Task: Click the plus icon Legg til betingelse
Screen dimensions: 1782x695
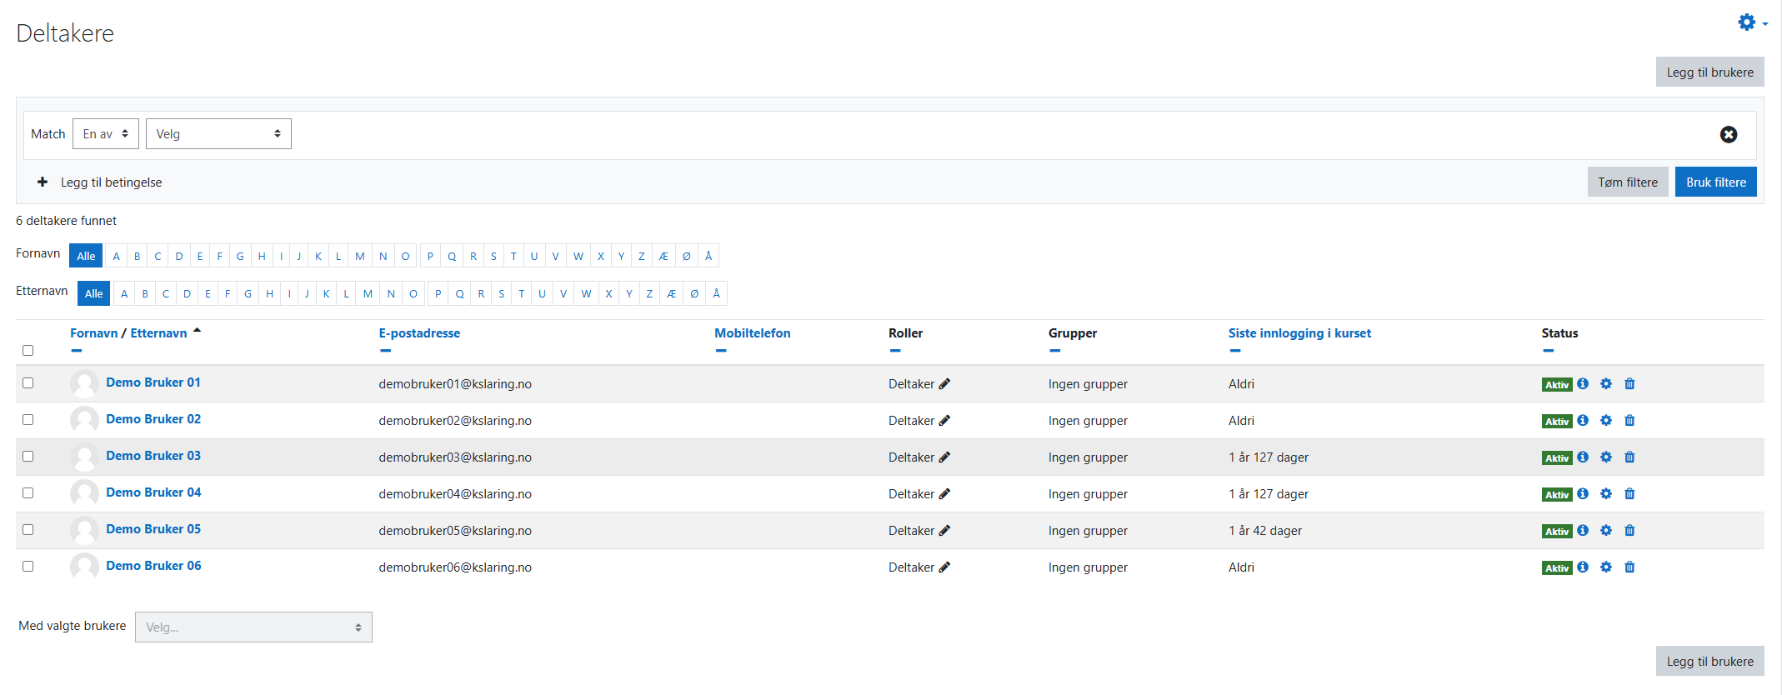Action: pos(43,182)
